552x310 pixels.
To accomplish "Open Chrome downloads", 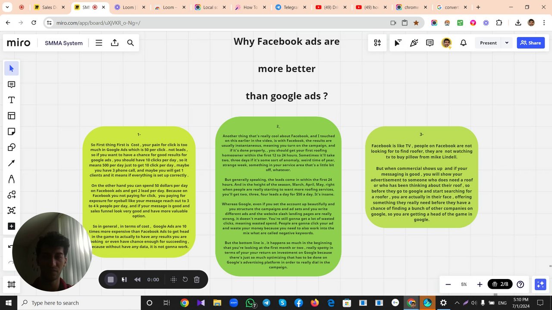I will 518,23.
